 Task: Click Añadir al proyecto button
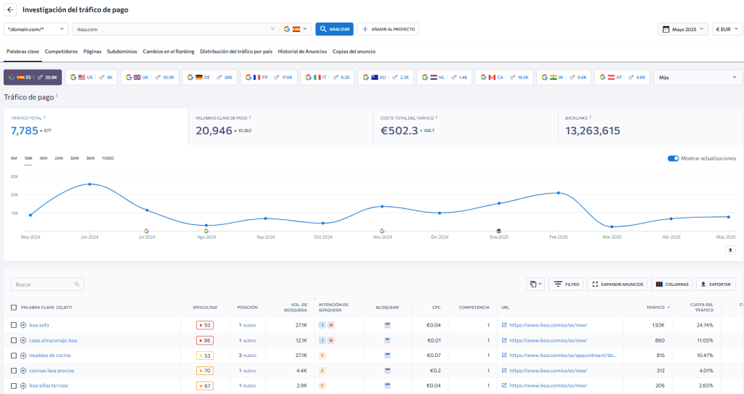tap(388, 29)
